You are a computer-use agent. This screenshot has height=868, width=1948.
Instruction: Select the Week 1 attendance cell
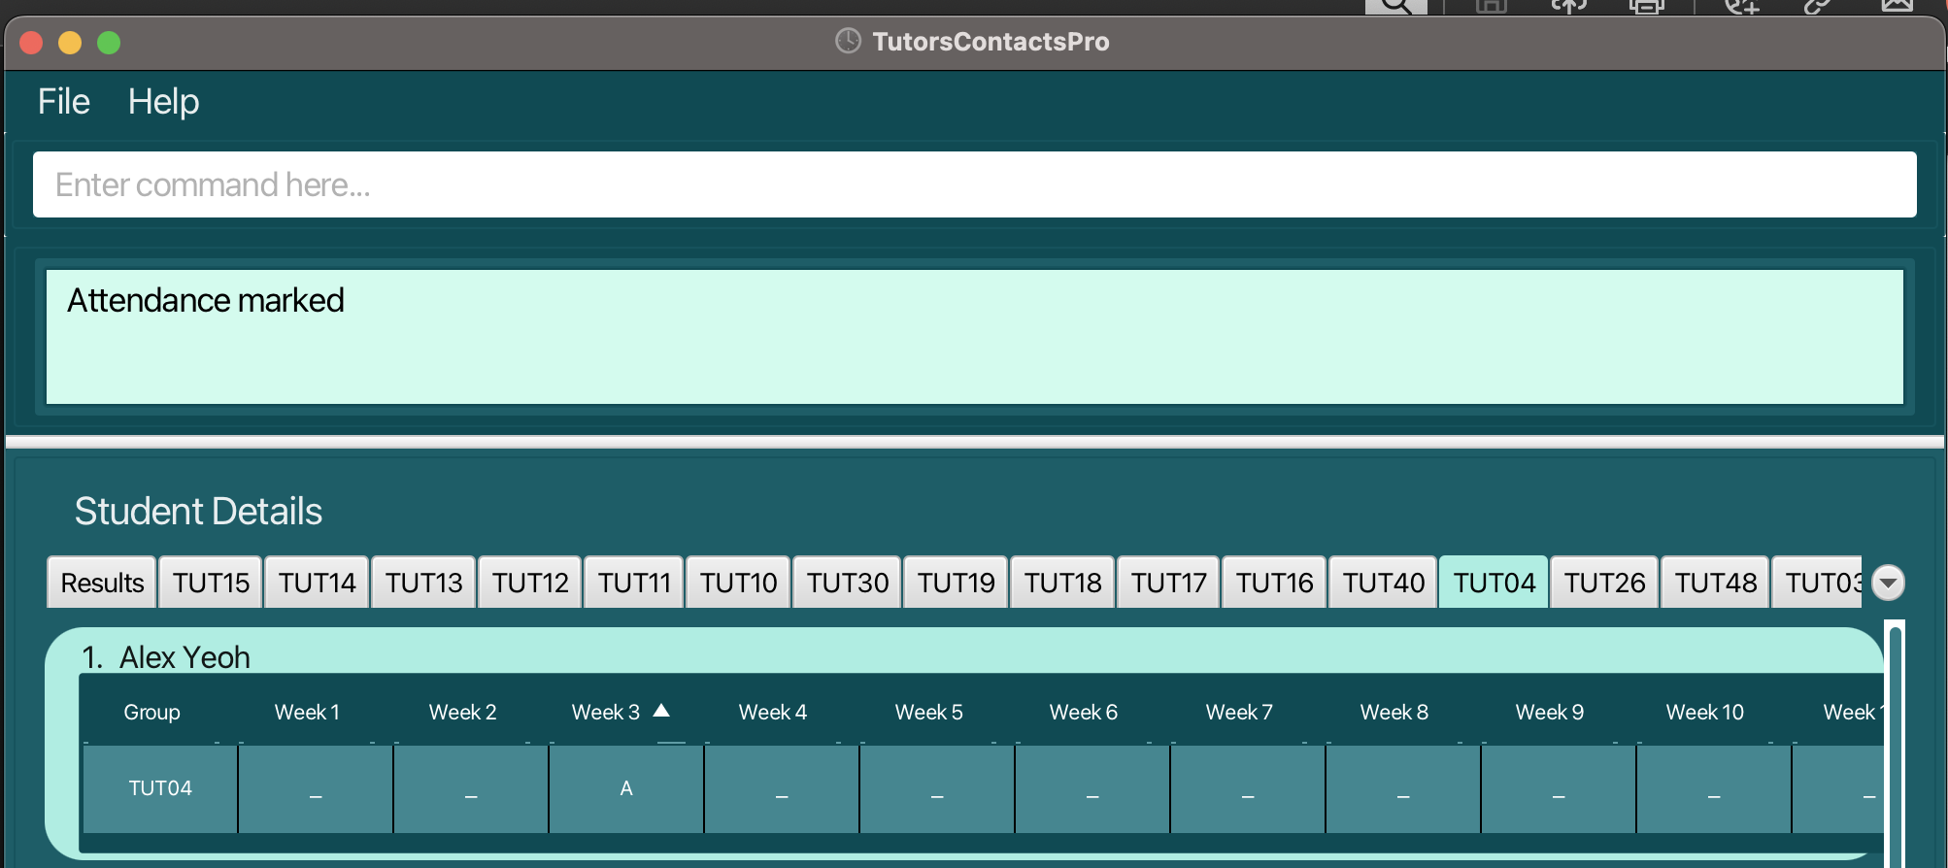coord(316,788)
